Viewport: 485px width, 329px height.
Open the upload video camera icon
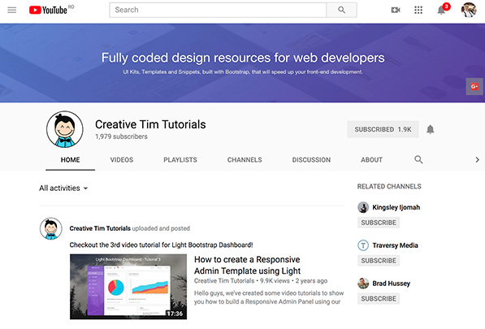pyautogui.click(x=396, y=11)
